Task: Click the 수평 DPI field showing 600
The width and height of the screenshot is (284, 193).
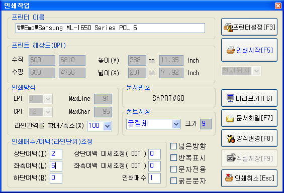Action: [x=42, y=73]
